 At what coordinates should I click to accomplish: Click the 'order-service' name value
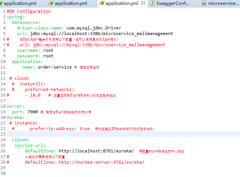coord(55,67)
